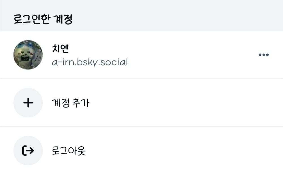
Task: Click the plus icon to add account
Action: 28,103
